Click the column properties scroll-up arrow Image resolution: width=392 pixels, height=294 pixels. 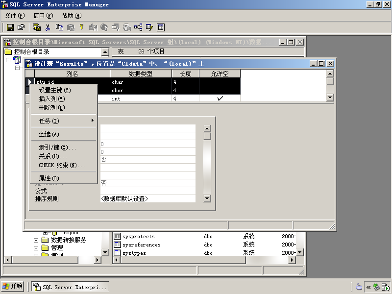[207, 128]
